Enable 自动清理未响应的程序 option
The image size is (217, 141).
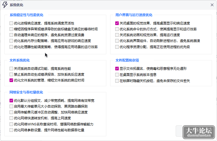(x=11, y=35)
